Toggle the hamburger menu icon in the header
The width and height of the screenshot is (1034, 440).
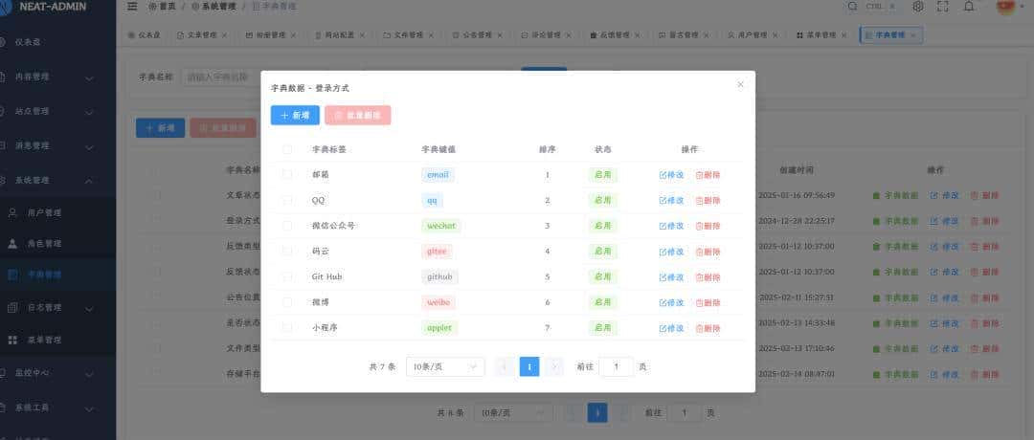[132, 7]
